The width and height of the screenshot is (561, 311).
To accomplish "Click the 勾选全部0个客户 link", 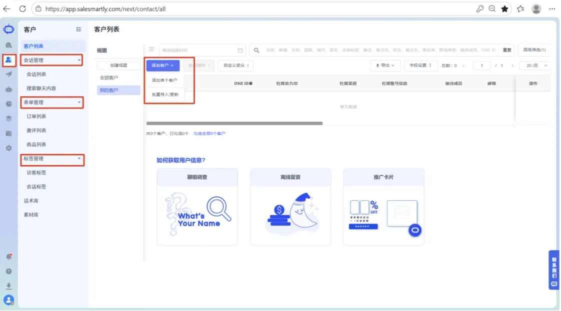I will 209,134.
